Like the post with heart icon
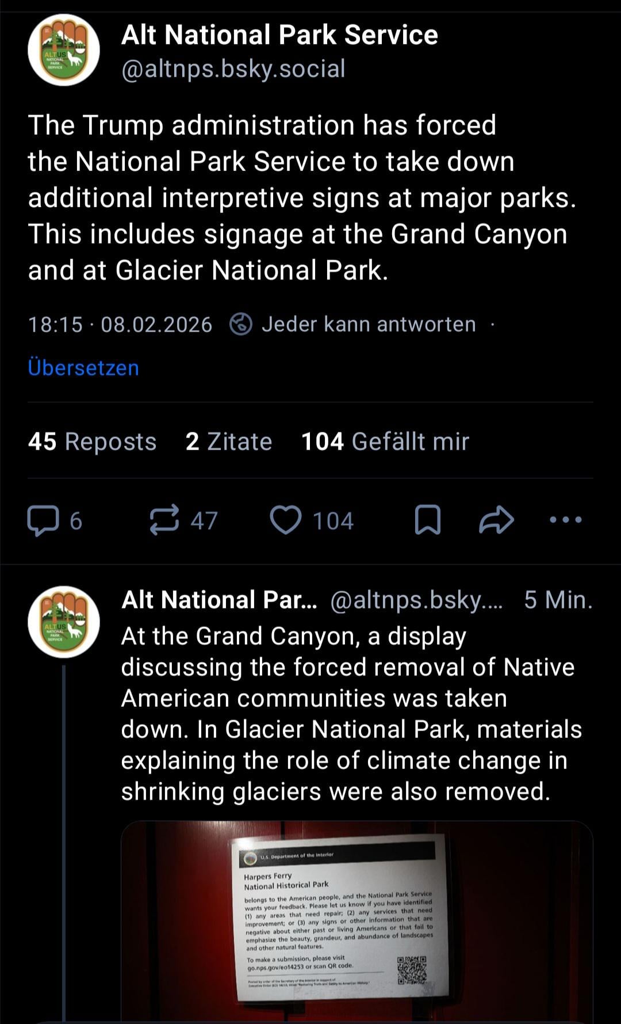Image resolution: width=621 pixels, height=1024 pixels. click(286, 520)
